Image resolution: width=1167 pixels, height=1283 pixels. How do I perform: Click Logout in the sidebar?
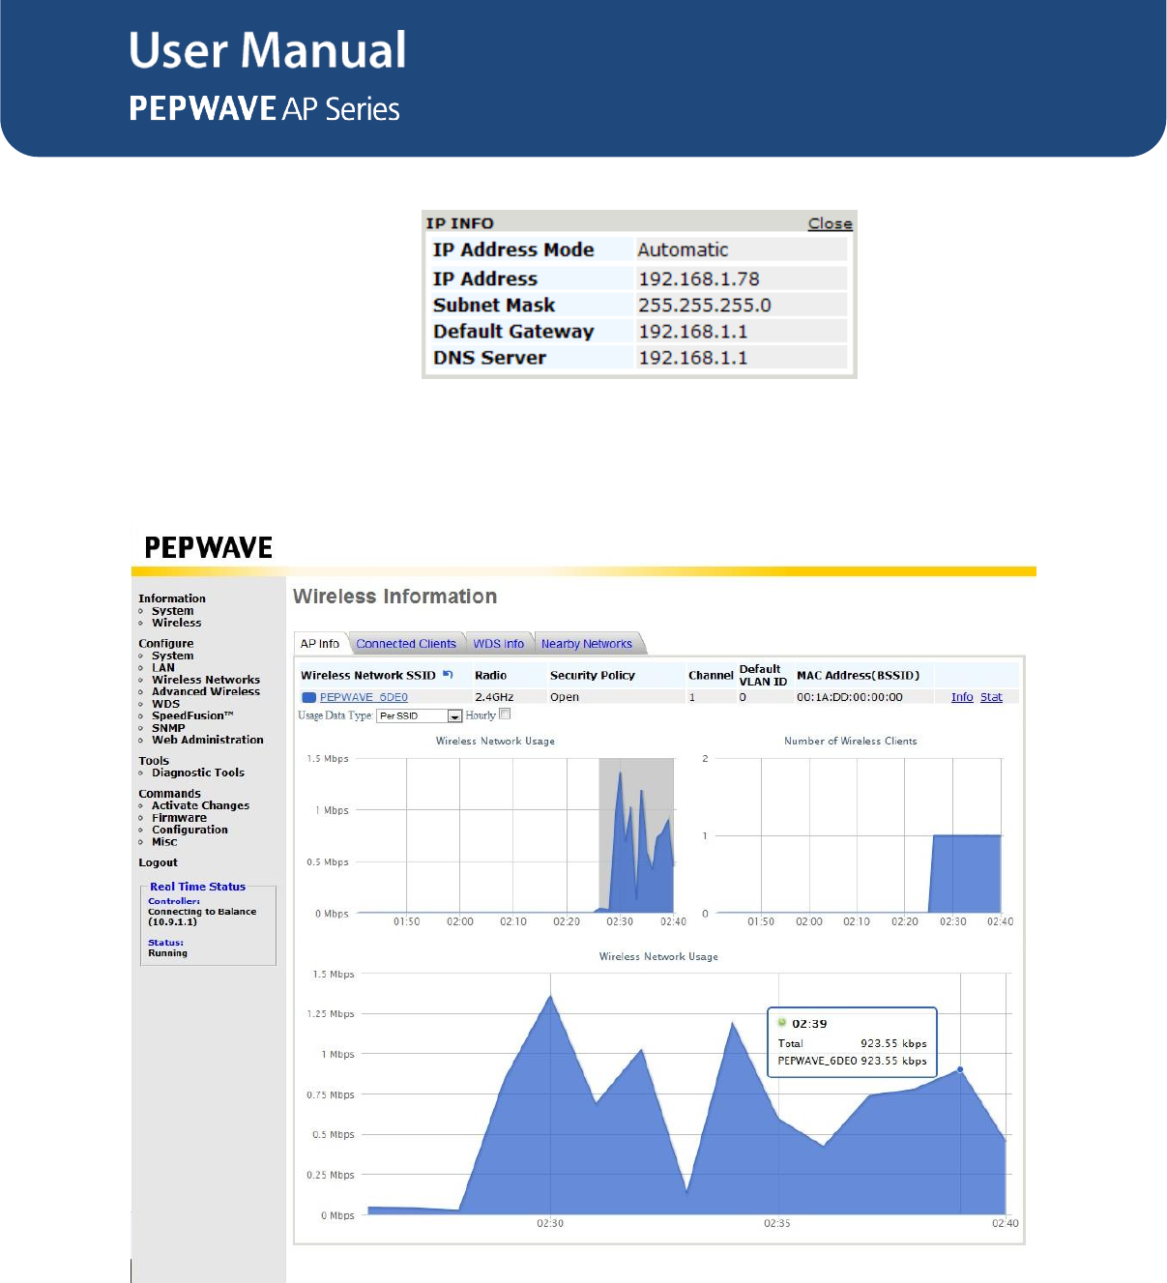click(158, 862)
